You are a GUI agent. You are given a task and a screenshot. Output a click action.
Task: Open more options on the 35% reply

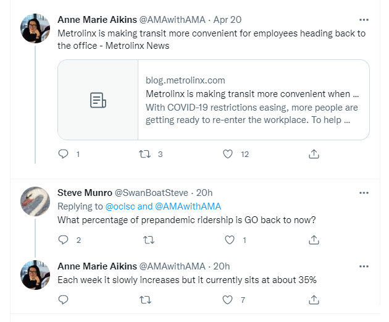(x=364, y=266)
